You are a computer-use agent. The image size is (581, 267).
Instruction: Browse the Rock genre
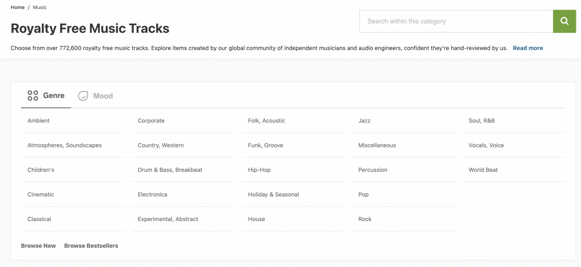click(x=365, y=219)
